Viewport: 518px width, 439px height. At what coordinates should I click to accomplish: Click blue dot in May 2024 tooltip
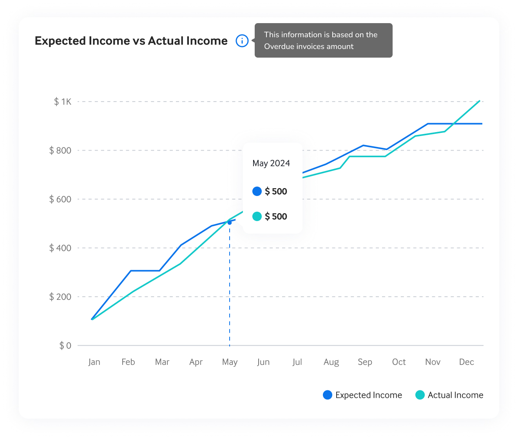pos(257,191)
